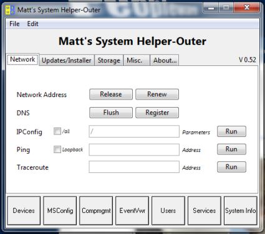Click the V 0.52 version label
This screenshot has width=265, height=234.
(x=248, y=60)
